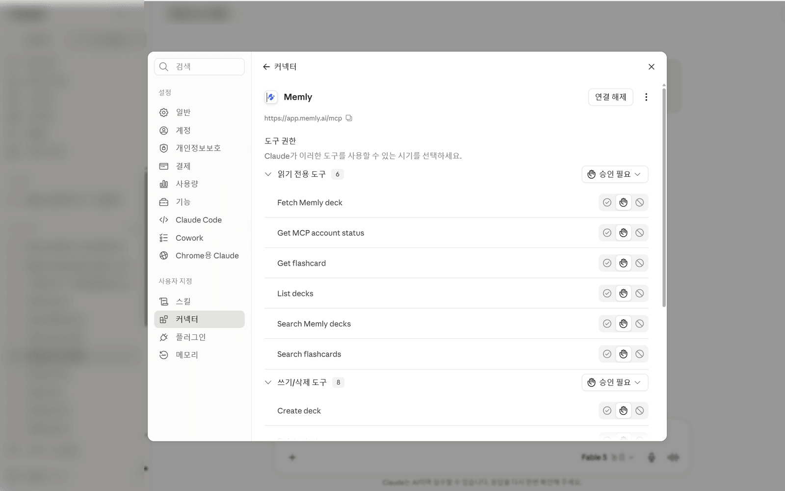The height and width of the screenshot is (491, 785).
Task: Click the List decks label
Action: click(x=295, y=294)
